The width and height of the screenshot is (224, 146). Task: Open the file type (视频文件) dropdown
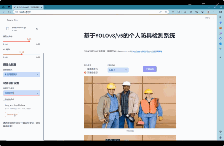[x=22, y=93]
